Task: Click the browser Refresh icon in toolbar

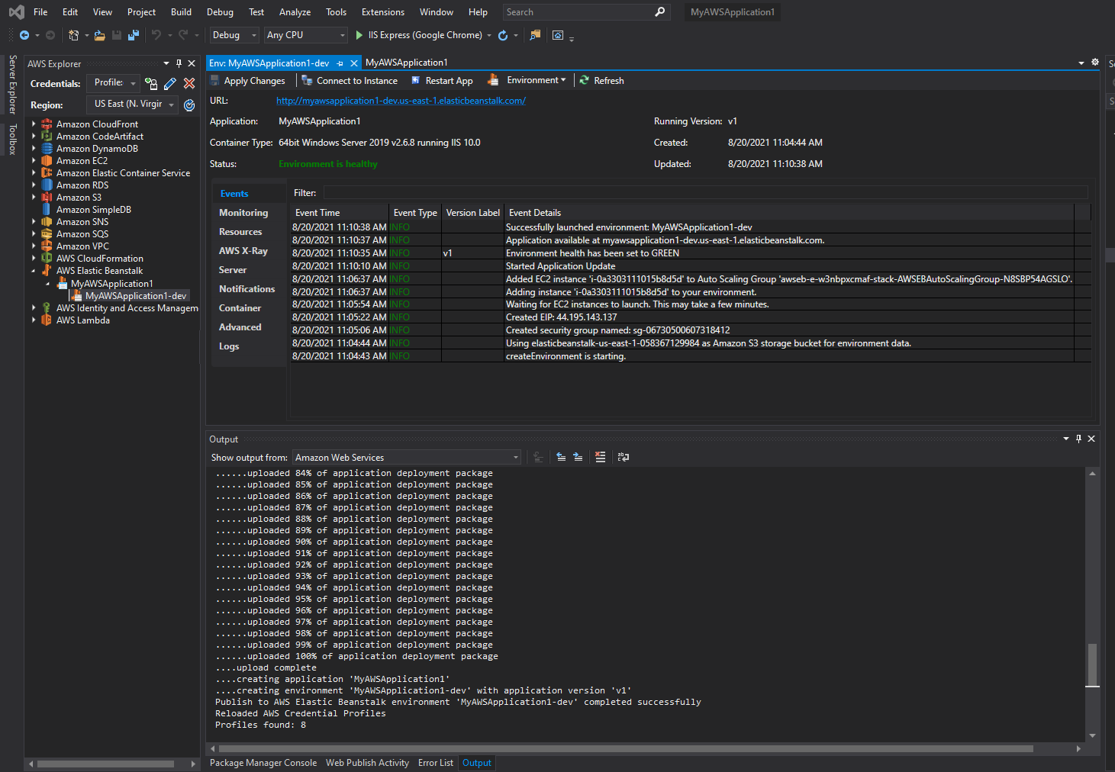Action: pos(503,35)
